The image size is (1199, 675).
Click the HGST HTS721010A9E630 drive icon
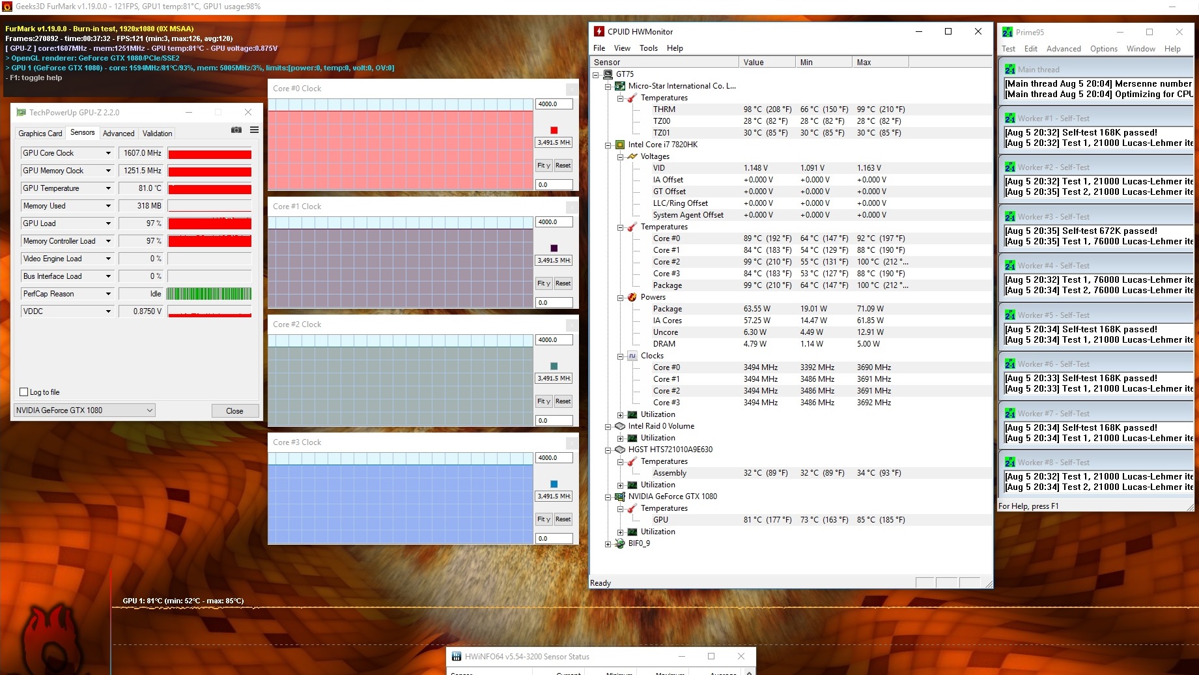click(620, 450)
